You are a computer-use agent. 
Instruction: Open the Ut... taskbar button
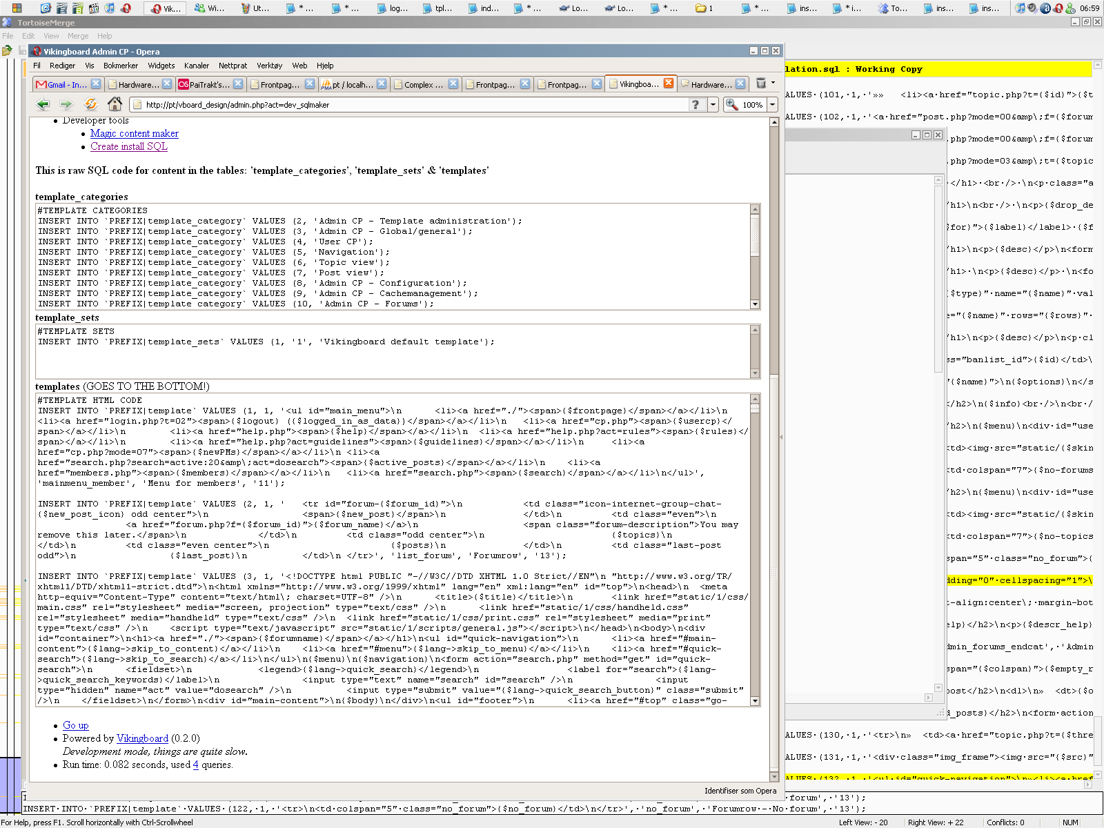pyautogui.click(x=255, y=8)
